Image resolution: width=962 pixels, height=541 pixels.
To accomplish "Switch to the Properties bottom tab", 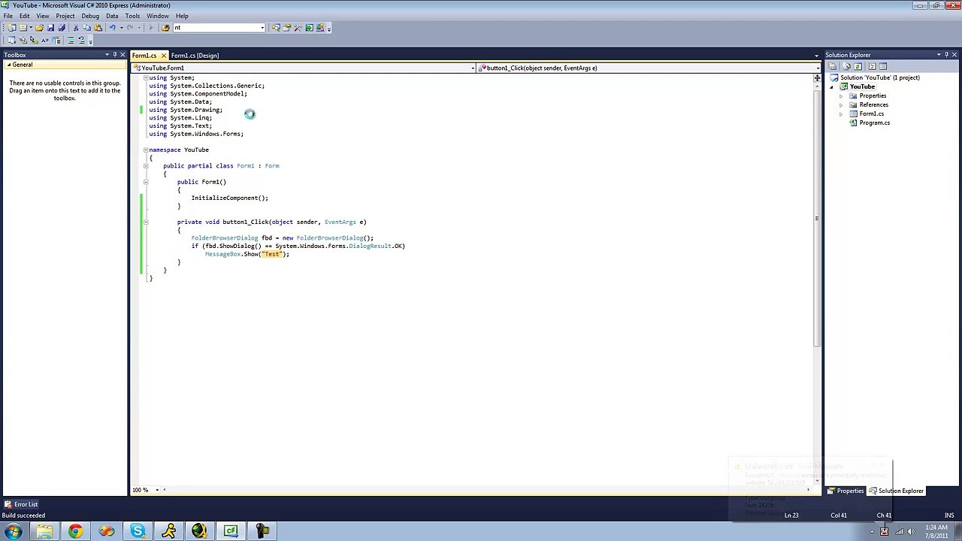I will (846, 491).
